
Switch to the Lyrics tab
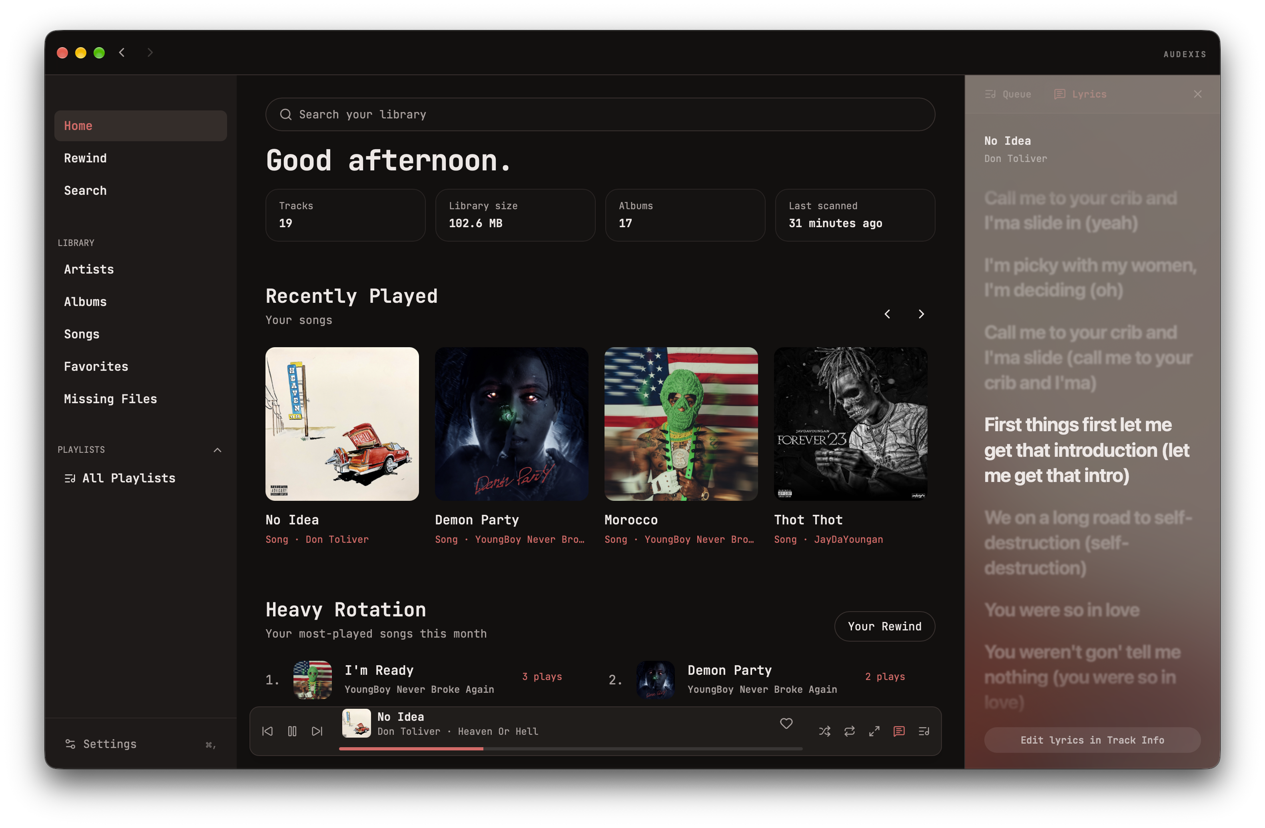[x=1080, y=94]
